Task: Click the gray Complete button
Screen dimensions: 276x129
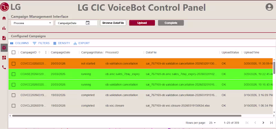Action: 171,23
